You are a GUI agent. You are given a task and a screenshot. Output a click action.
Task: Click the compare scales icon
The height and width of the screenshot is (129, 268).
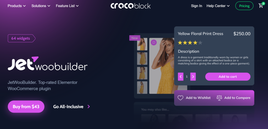[219, 98]
